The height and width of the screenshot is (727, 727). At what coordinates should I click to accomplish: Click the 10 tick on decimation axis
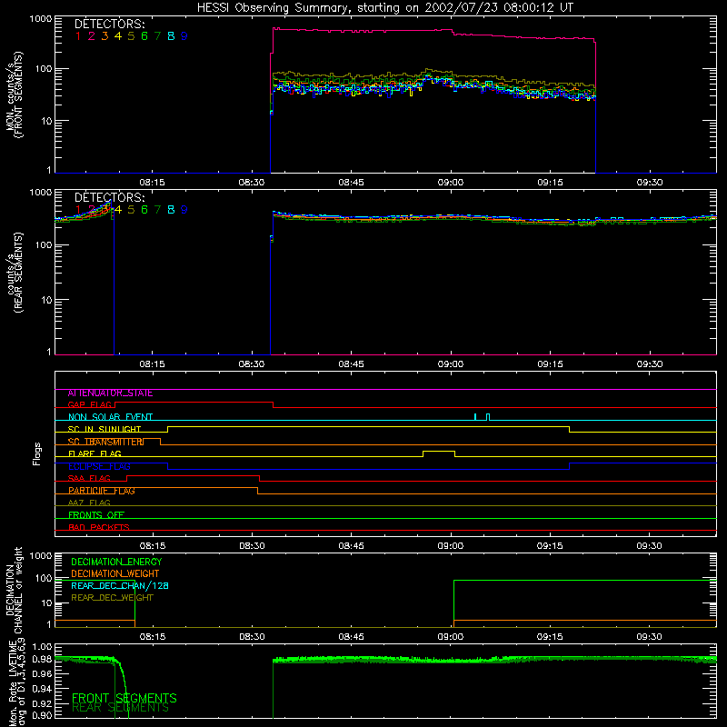pyautogui.click(x=46, y=603)
